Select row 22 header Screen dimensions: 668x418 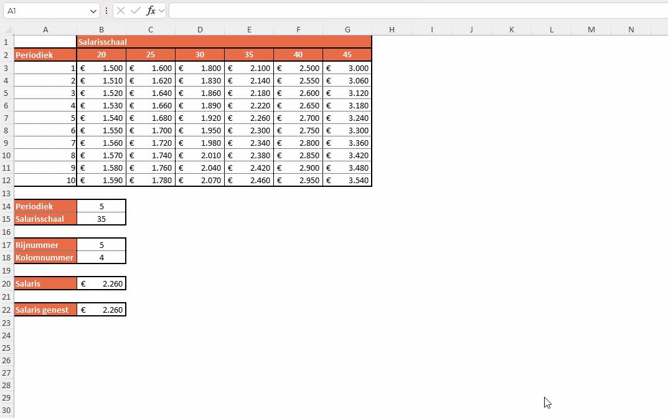pyautogui.click(x=7, y=310)
